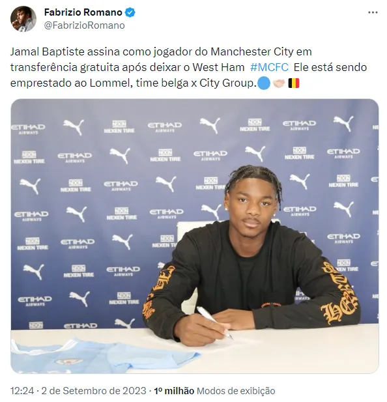
Task: Open the three-dot more options menu
Action: point(373,12)
